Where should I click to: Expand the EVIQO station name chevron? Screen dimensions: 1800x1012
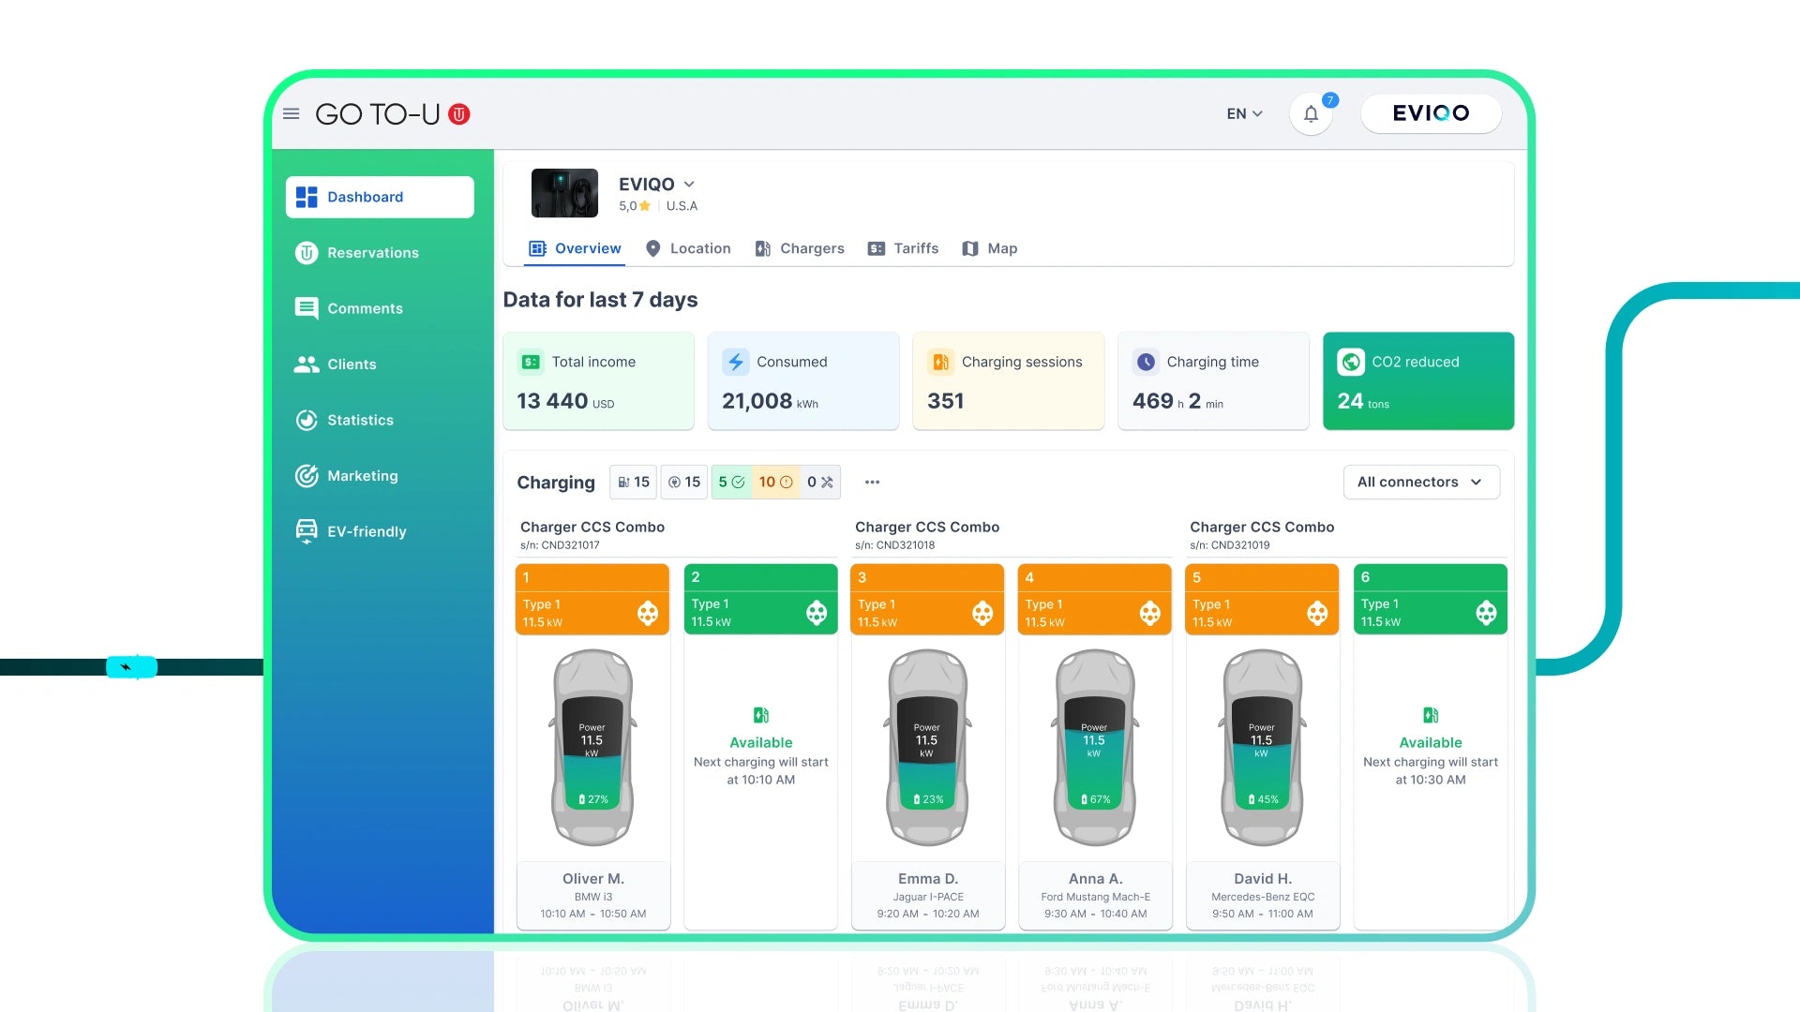tap(689, 184)
